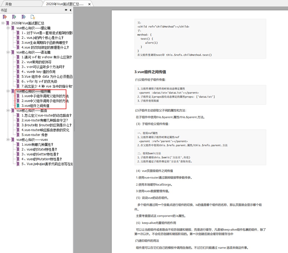The image size is (288, 253).
Task: Open bookmark 3、v-on可以监听多个方法吗?
Action: 43,67
